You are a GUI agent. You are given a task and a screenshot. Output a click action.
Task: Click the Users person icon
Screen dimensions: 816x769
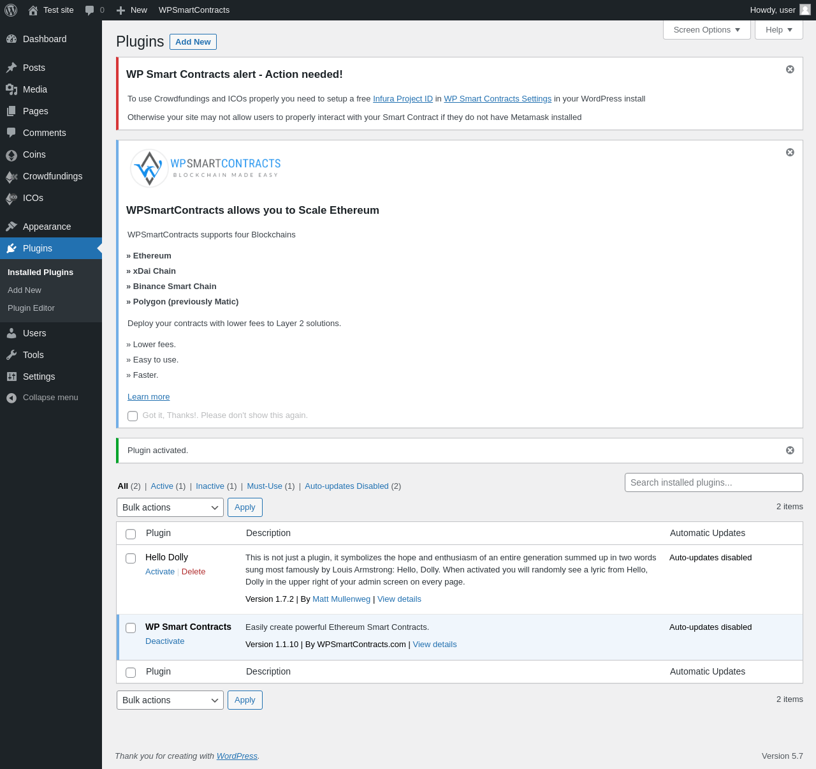(11, 333)
